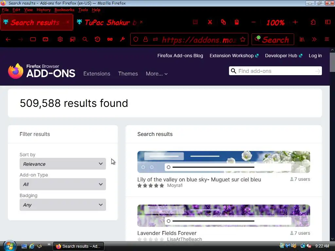Open the hamburger application menu

(327, 39)
